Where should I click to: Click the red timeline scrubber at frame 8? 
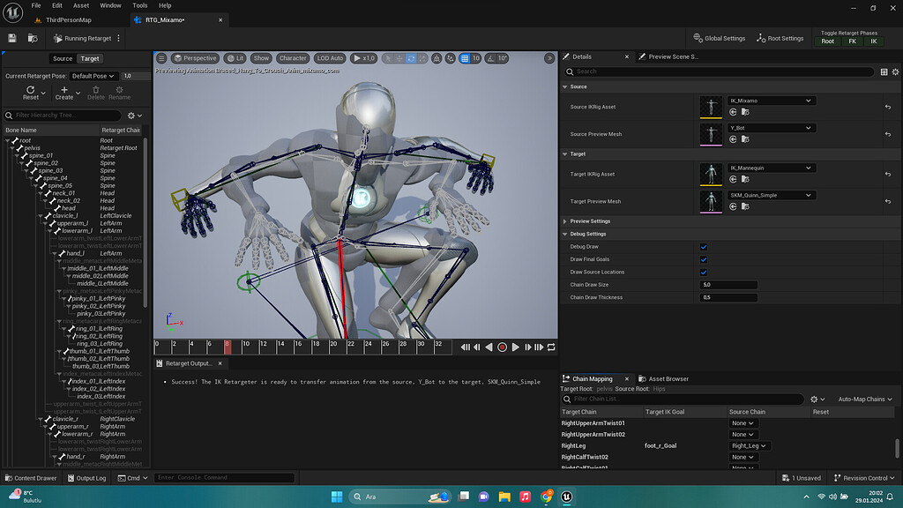228,347
